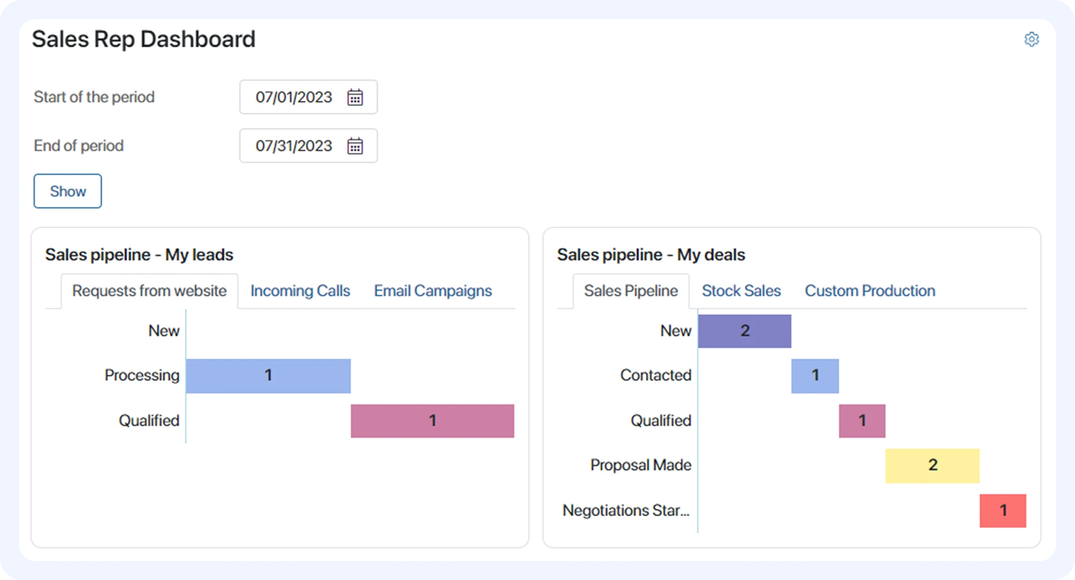Switch to the Incoming Calls tab

[x=300, y=291]
